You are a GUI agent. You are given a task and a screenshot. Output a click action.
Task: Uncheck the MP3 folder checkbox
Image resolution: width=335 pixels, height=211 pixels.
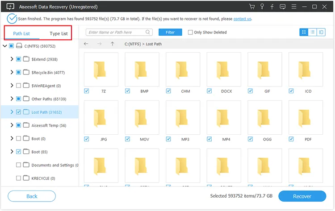(168, 139)
